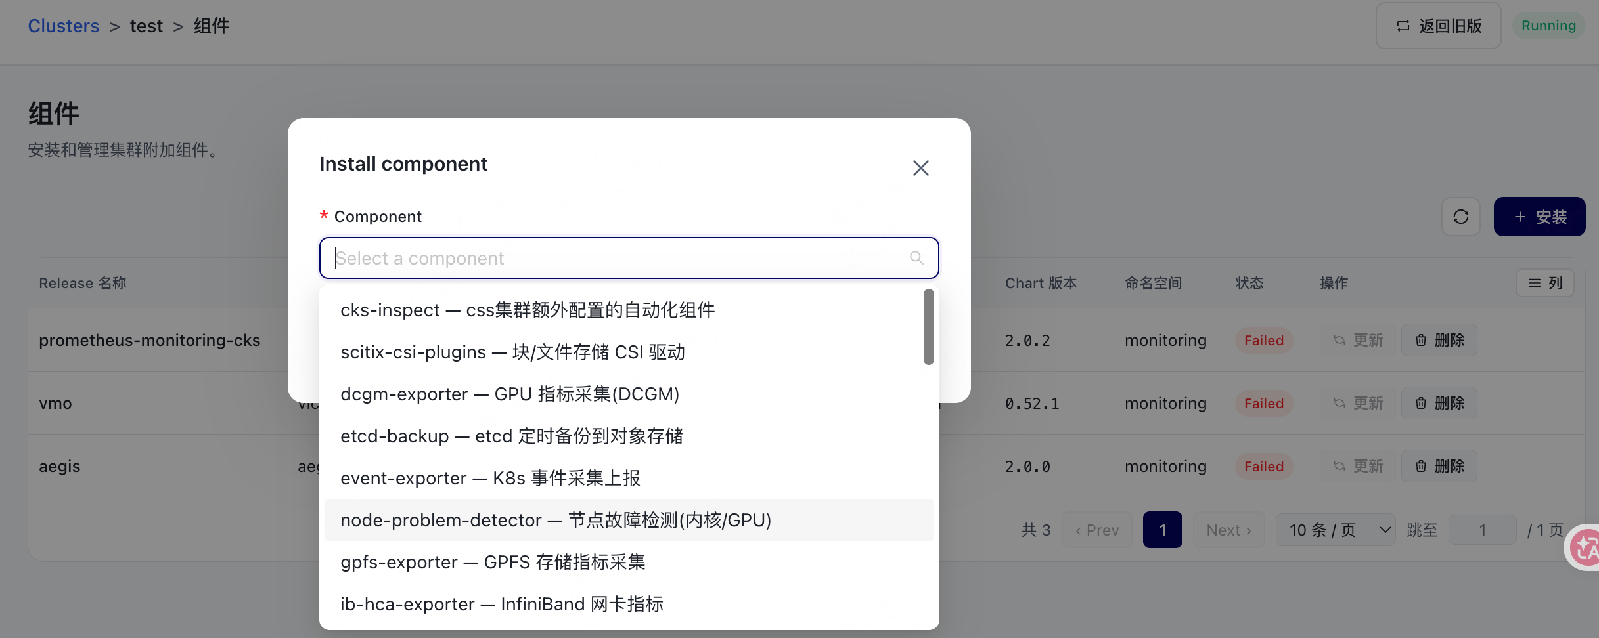This screenshot has height=638, width=1599.
Task: Click the 命名空间 column header
Action: (x=1153, y=283)
